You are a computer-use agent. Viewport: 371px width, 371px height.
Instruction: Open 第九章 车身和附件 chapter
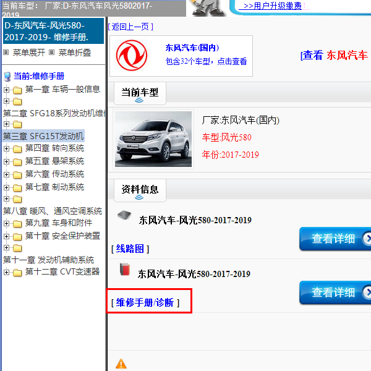coord(59,223)
